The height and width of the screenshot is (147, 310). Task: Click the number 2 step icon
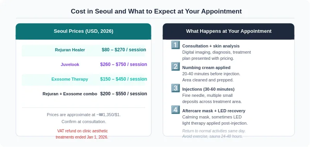(175, 66)
